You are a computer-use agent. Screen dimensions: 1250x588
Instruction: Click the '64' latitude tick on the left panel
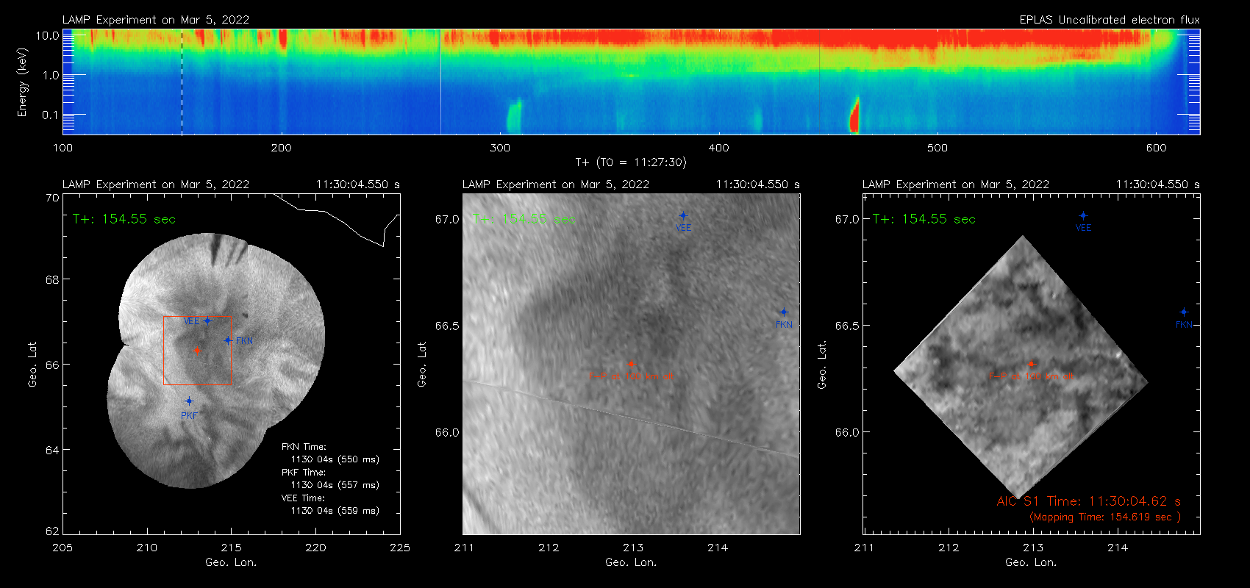click(x=51, y=450)
